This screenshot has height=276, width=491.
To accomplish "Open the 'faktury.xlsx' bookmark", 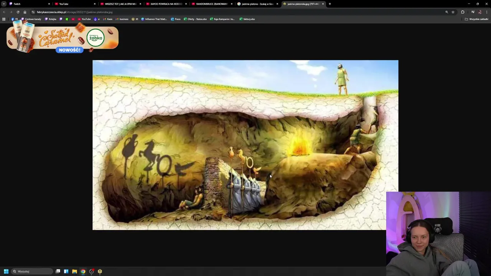I will pos(247,19).
